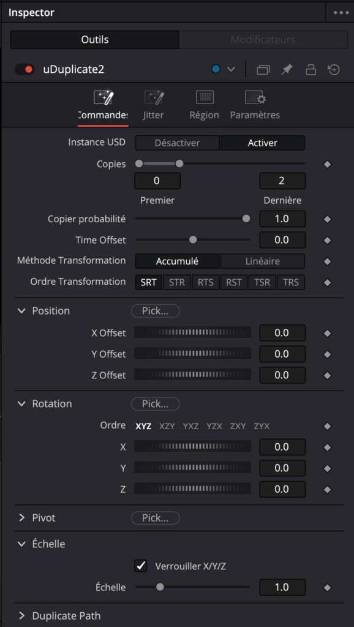Image resolution: width=354 pixels, height=627 pixels.
Task: Open the Paramètres tab
Action: [255, 107]
